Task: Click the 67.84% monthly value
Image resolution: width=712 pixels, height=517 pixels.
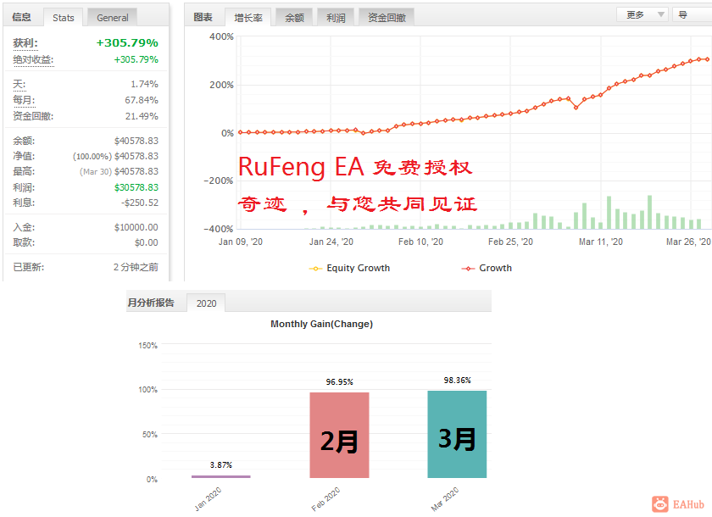Action: coord(142,100)
